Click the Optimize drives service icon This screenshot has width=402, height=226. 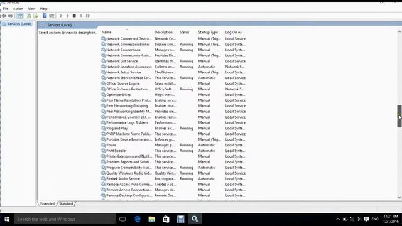point(103,95)
